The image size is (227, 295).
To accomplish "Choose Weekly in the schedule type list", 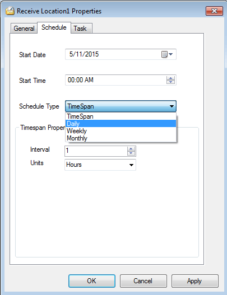I will click(x=121, y=131).
